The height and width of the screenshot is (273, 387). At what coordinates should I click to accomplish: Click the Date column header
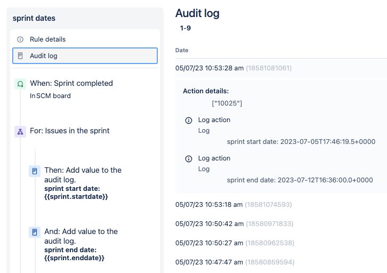tap(182, 50)
